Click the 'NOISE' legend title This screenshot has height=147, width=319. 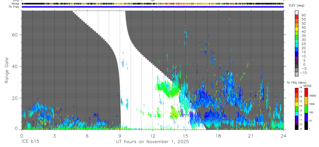[x=307, y=86]
